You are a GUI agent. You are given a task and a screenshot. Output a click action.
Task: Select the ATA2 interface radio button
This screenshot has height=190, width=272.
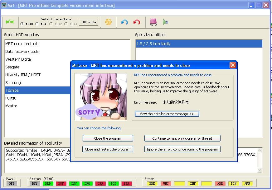pos(51,24)
